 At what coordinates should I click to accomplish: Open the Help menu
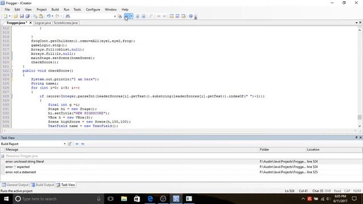point(125,10)
